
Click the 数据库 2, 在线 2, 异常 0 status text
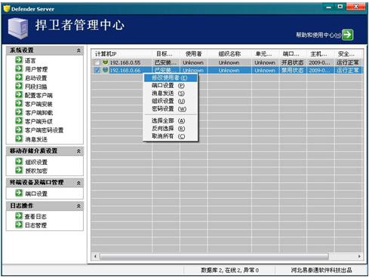(229, 270)
